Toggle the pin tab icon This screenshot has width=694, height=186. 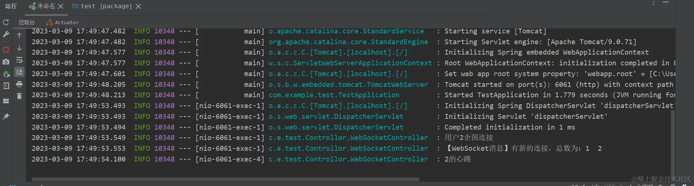(6, 117)
